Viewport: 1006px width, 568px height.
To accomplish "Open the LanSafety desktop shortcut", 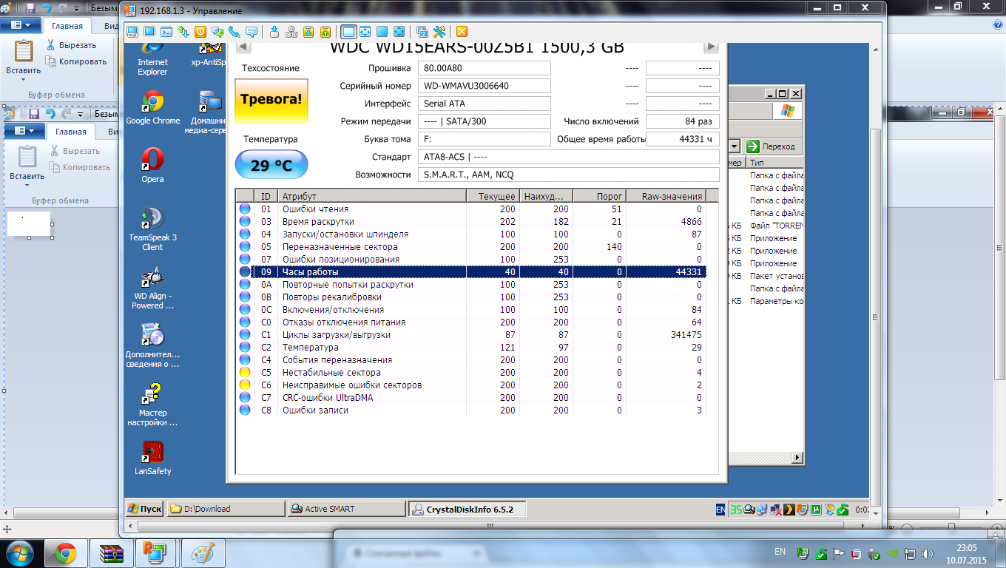I will [x=153, y=458].
